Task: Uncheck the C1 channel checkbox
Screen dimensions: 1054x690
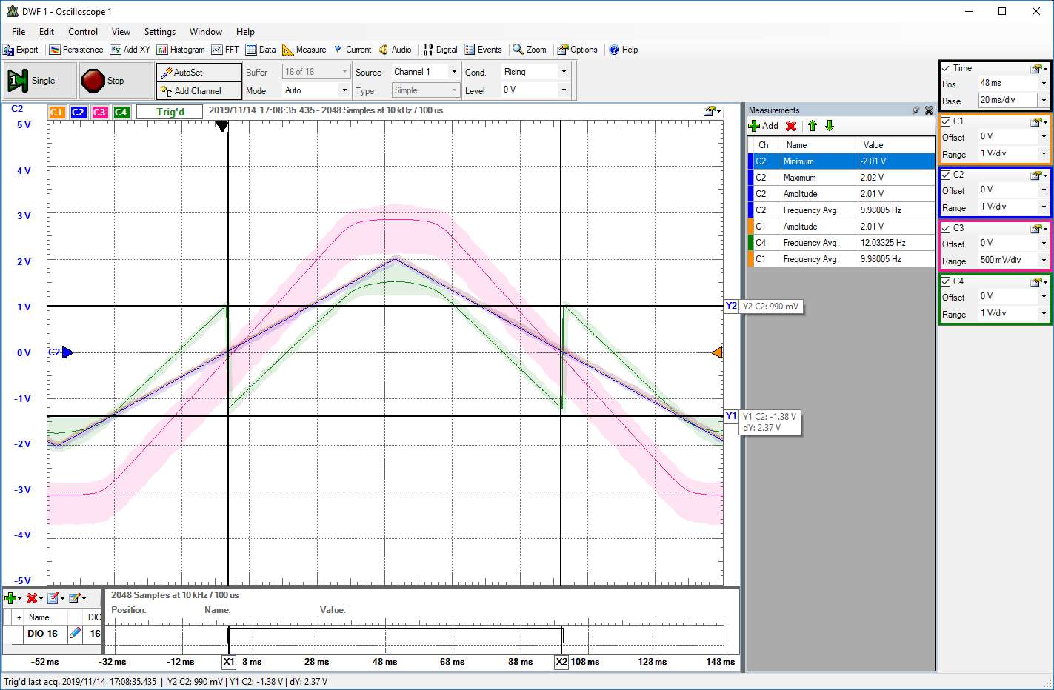Action: click(946, 121)
